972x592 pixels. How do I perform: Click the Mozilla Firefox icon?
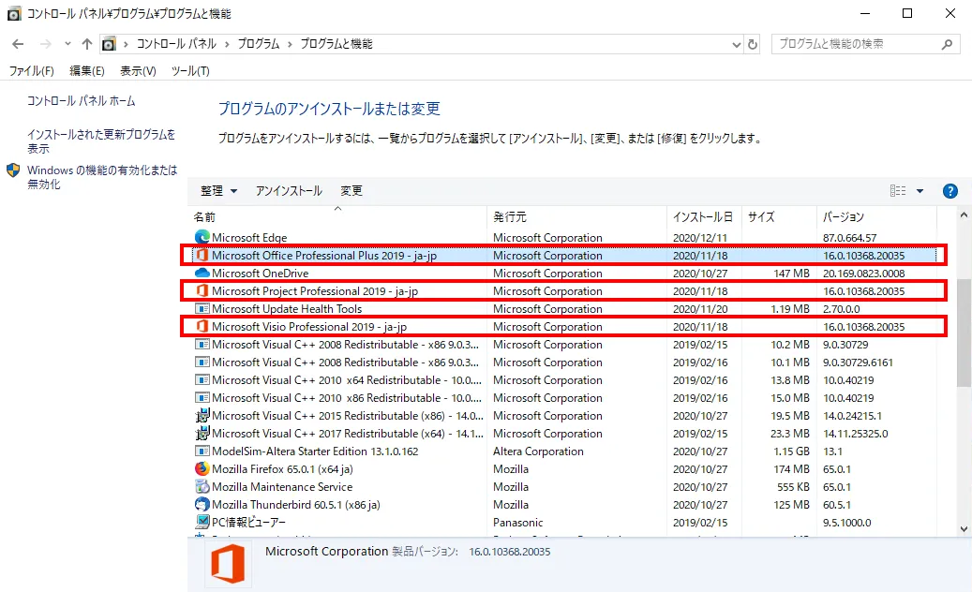tap(202, 468)
